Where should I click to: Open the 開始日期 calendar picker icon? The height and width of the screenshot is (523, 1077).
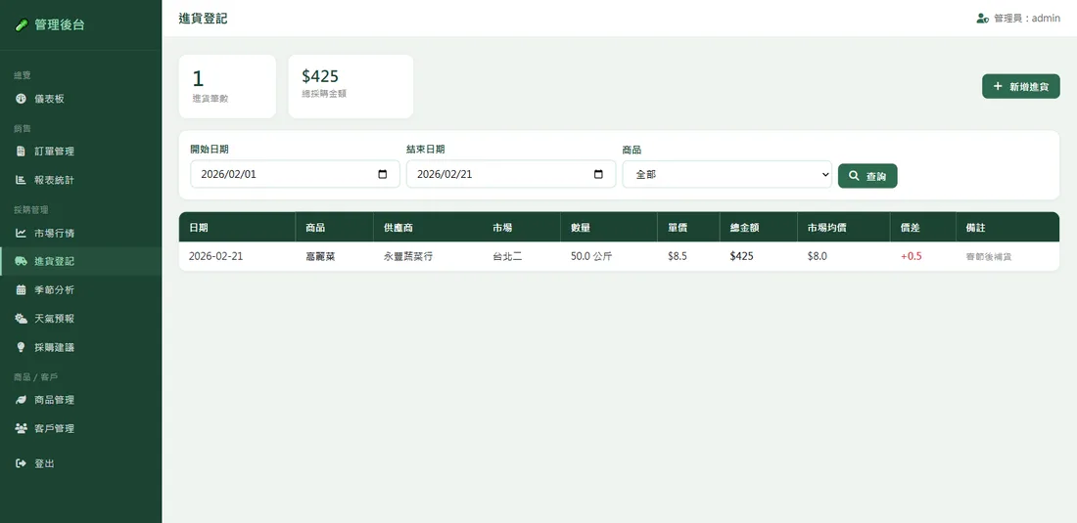click(383, 174)
